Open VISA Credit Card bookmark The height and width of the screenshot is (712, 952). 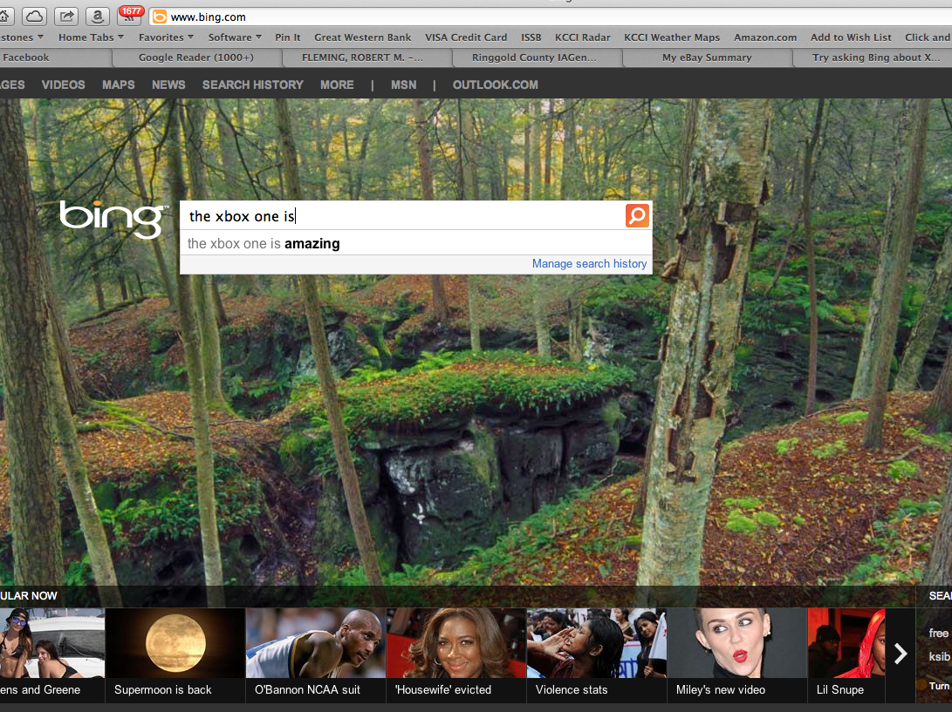[466, 37]
